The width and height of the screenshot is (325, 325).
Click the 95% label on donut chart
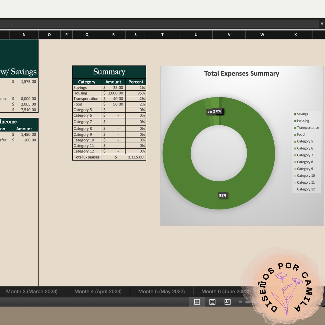click(x=223, y=195)
